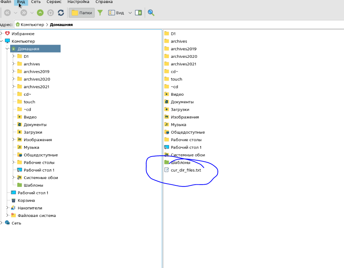The image size is (344, 268).
Task: Refresh the folder view
Action: pyautogui.click(x=61, y=13)
